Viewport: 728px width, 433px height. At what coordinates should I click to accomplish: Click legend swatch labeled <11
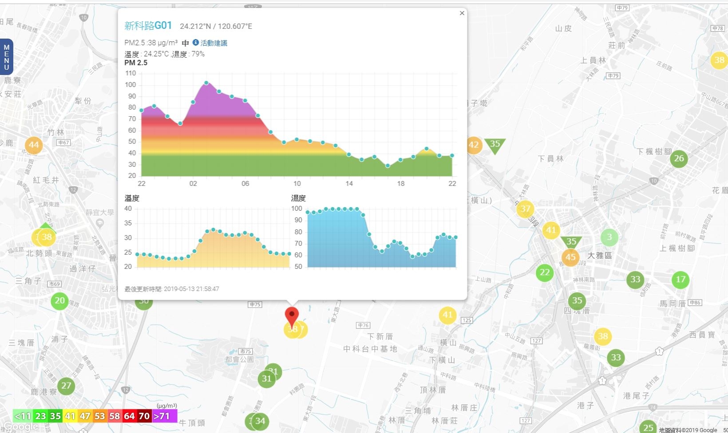(x=23, y=416)
